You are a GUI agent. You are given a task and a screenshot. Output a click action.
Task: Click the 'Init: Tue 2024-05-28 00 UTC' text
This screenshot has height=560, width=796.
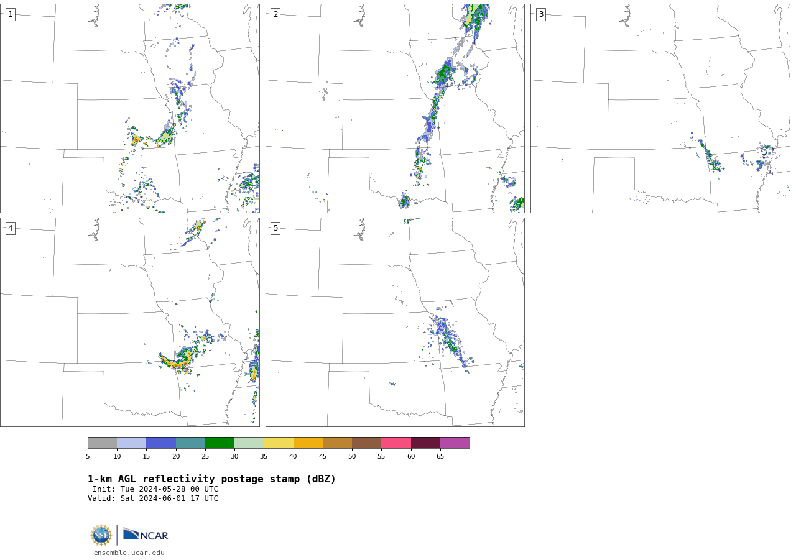coord(155,489)
